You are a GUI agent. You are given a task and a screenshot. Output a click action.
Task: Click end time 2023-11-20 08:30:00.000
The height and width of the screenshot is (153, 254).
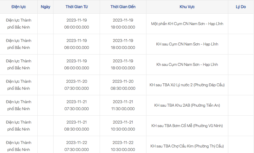tap(123, 85)
